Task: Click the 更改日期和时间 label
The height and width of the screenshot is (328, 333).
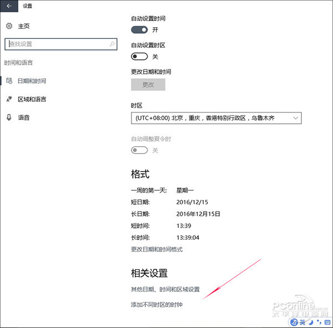Action: pos(151,72)
